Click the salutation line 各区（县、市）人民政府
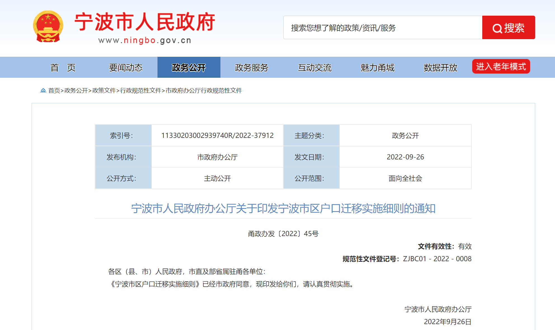 (187, 271)
